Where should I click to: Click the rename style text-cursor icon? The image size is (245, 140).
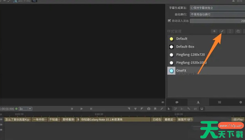point(230,31)
